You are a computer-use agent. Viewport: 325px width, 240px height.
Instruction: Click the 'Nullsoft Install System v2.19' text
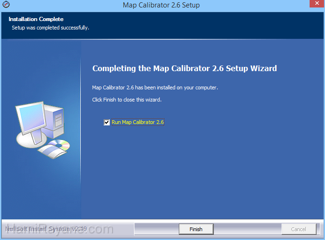click(46, 229)
